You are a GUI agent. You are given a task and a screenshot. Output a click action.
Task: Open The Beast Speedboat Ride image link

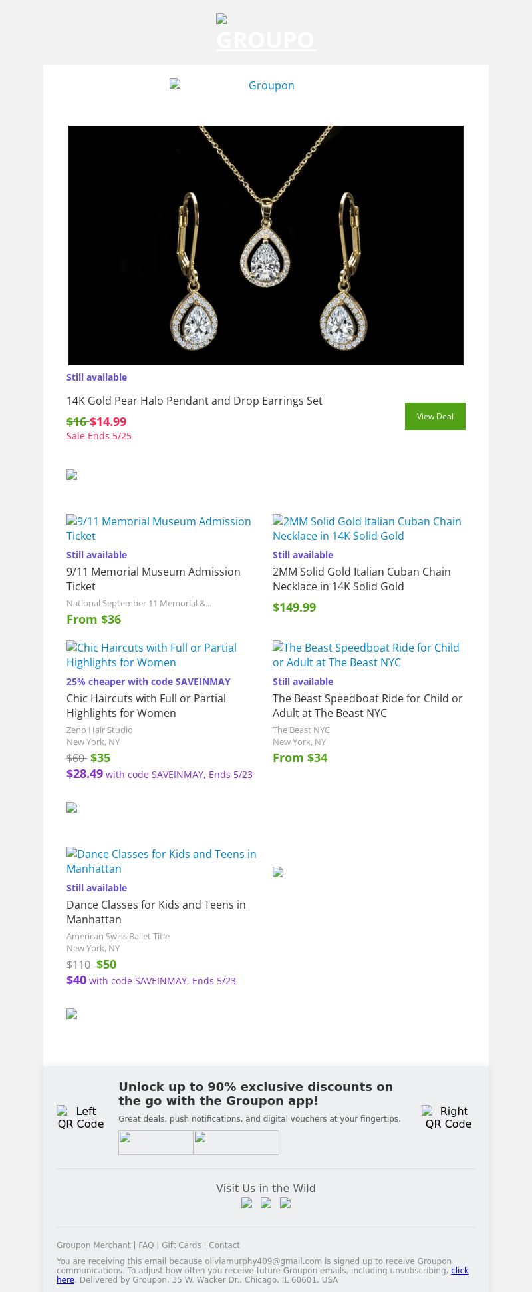(x=368, y=655)
